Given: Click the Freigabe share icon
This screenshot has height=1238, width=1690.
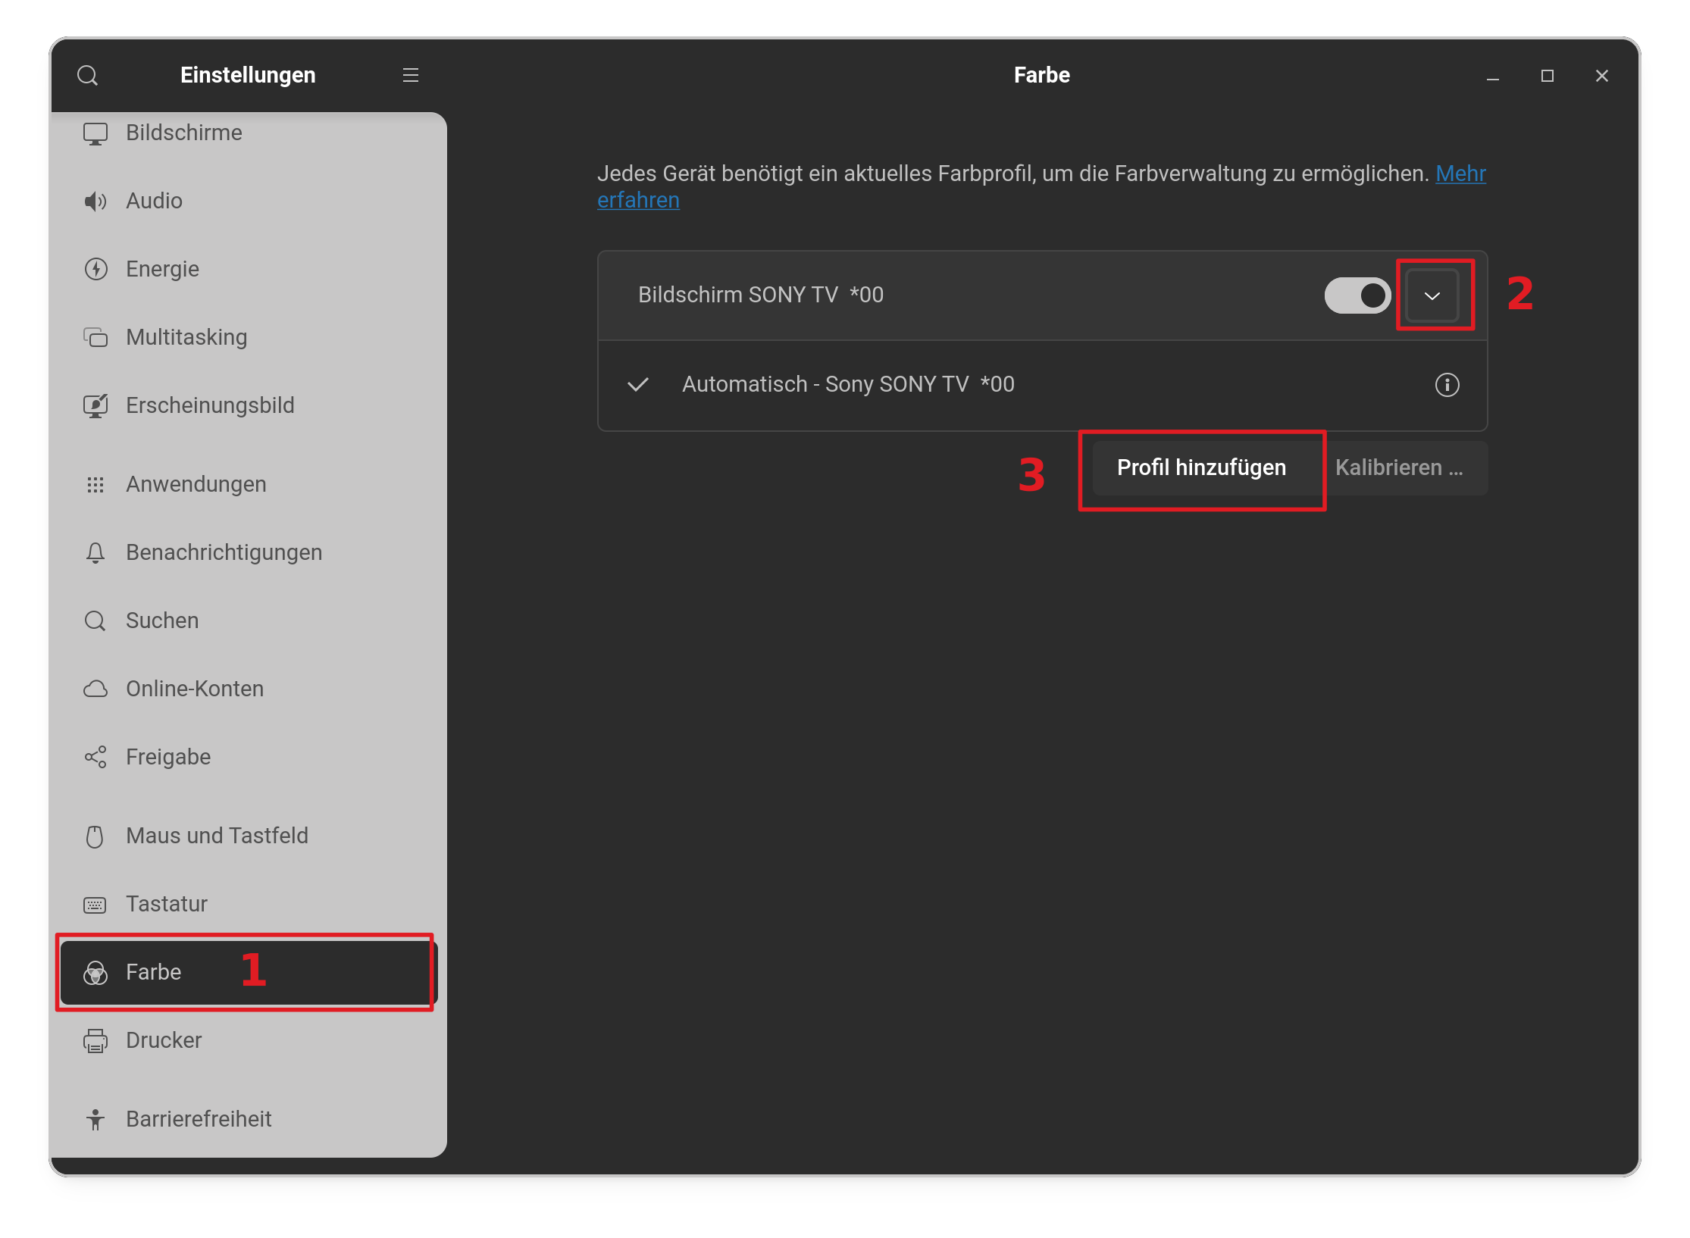Looking at the screenshot, I should coord(95,758).
